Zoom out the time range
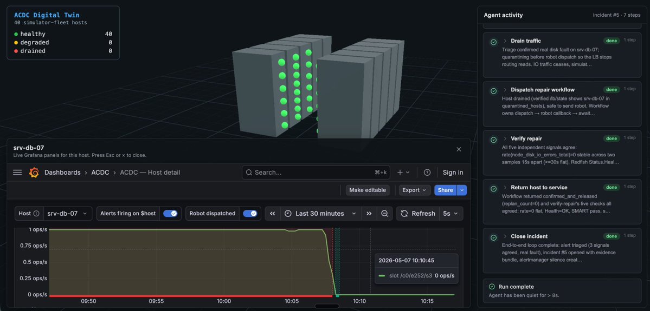650x311 pixels. tap(384, 214)
